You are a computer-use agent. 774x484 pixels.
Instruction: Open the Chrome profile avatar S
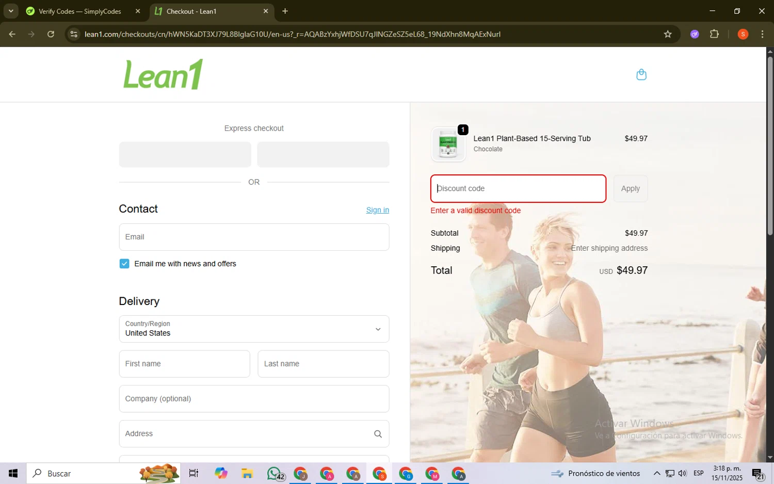tap(743, 34)
